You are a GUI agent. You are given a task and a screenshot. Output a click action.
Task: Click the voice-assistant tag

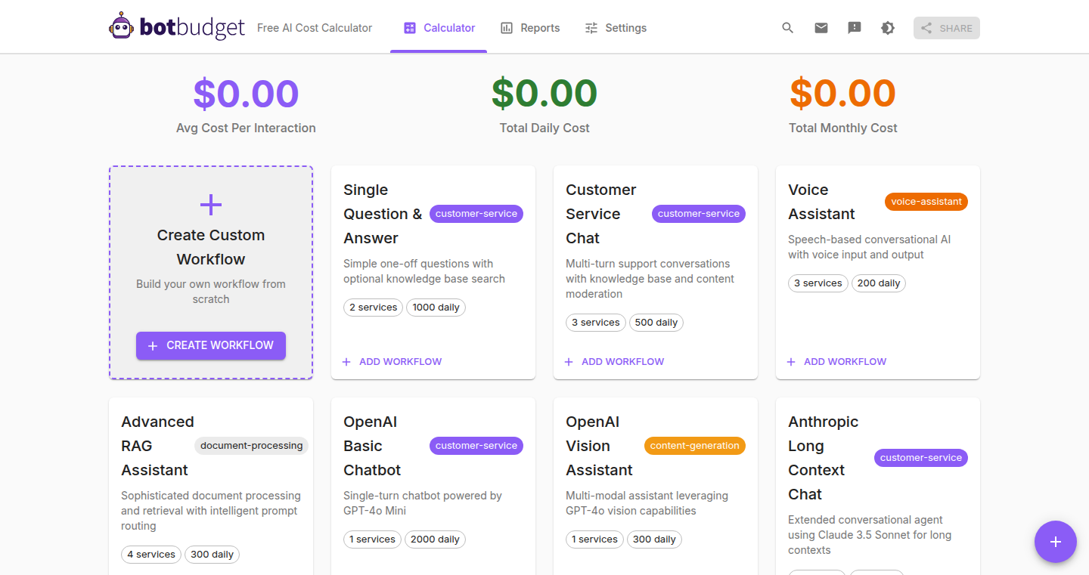(926, 202)
